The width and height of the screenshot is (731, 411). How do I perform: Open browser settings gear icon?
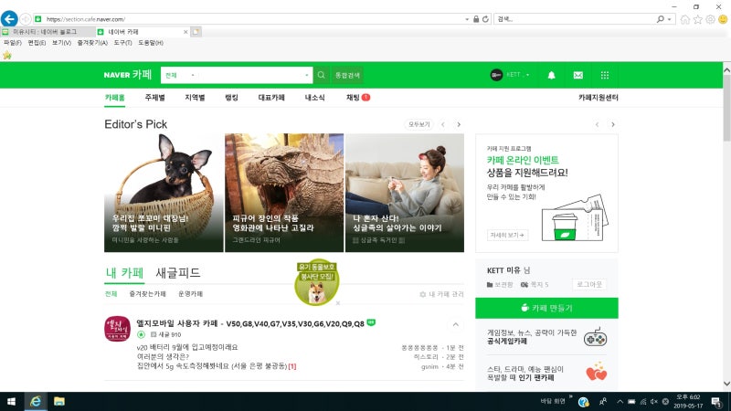(710, 19)
